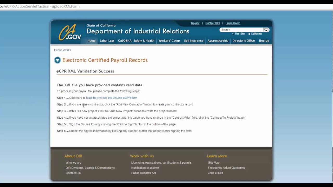The width and height of the screenshot is (333, 187).
Task: Click the Frequently Asked Questions link
Action: point(226,168)
